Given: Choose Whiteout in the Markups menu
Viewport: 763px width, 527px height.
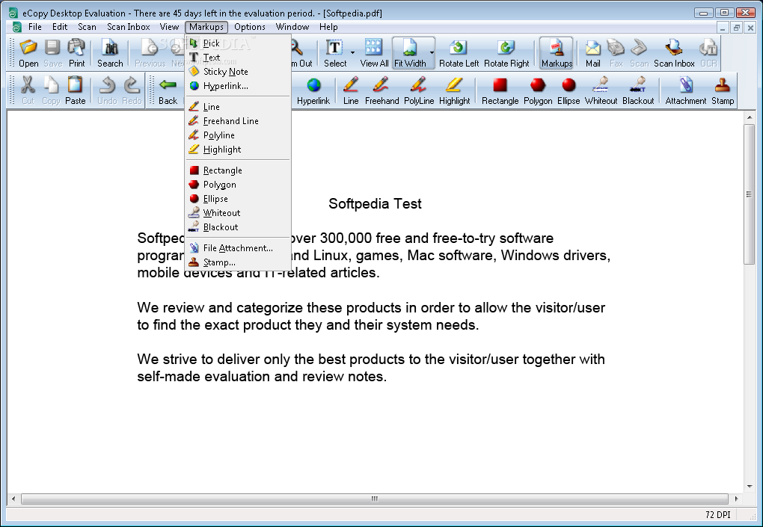Looking at the screenshot, I should [x=238, y=213].
